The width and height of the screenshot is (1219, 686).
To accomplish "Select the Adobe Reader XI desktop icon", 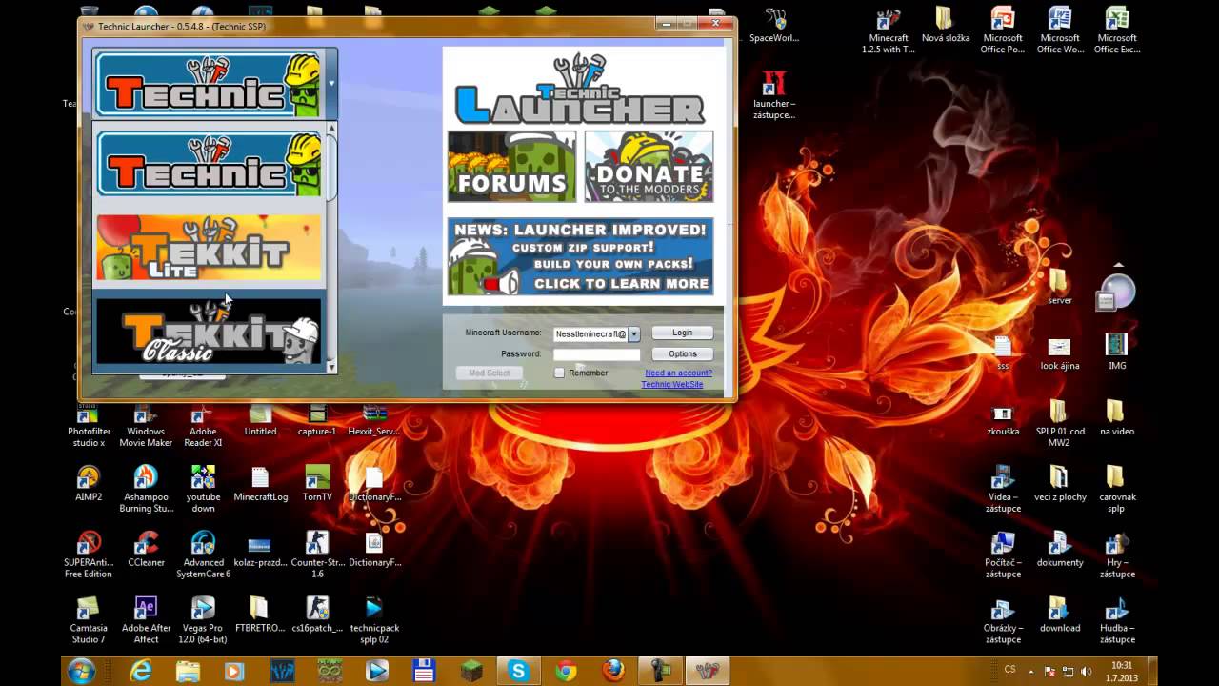I will [x=203, y=425].
